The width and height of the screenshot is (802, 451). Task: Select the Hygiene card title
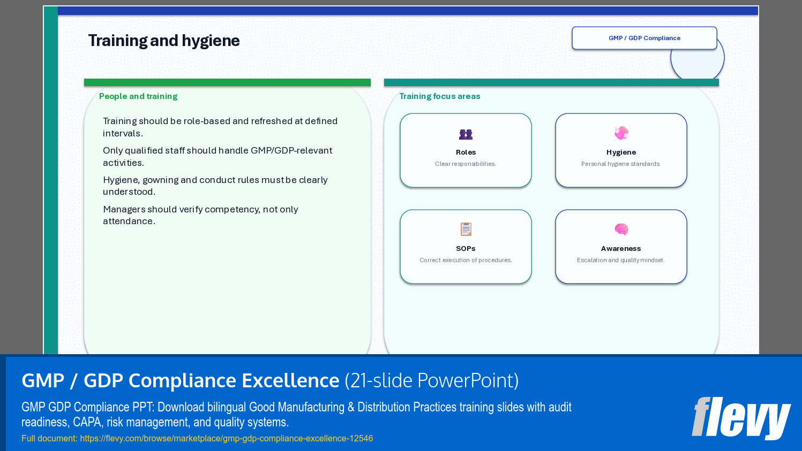point(621,152)
